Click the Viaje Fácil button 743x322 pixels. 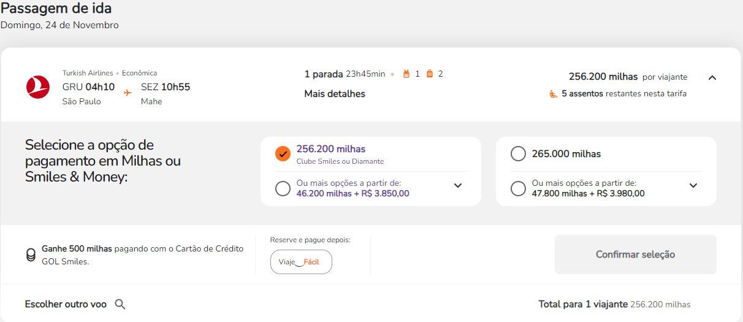coord(301,262)
